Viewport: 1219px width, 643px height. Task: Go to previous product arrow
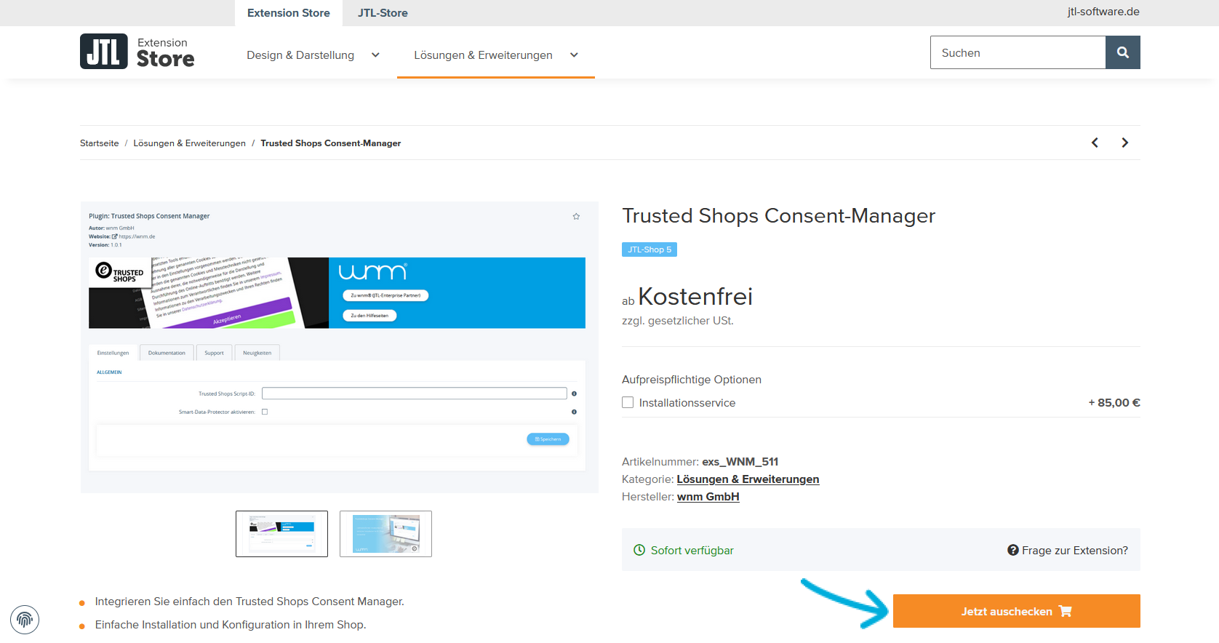1095,143
